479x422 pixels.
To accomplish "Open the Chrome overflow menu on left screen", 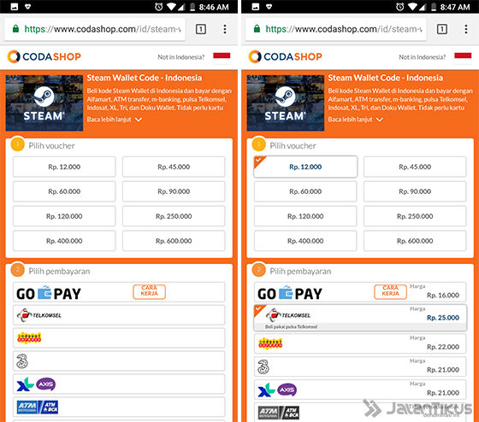I will point(225,29).
